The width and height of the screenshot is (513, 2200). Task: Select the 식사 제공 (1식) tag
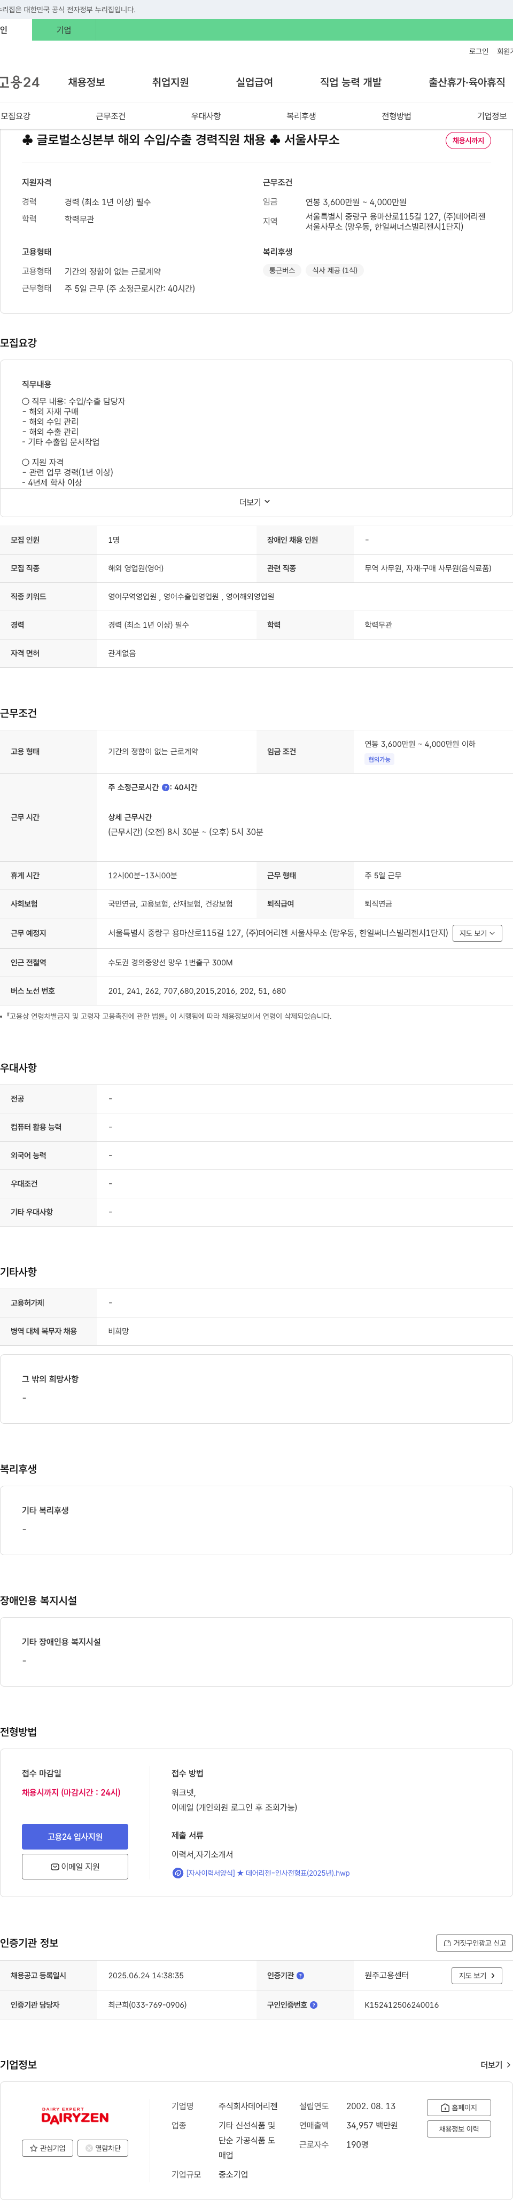pyautogui.click(x=335, y=270)
